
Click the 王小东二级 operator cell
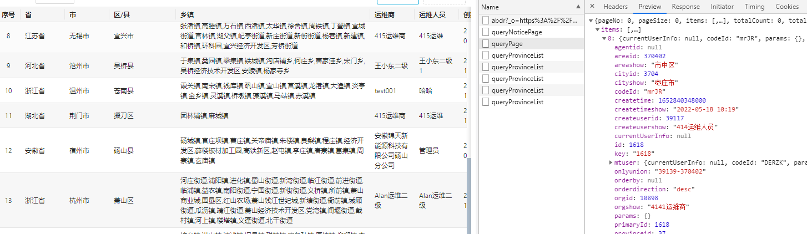point(391,66)
